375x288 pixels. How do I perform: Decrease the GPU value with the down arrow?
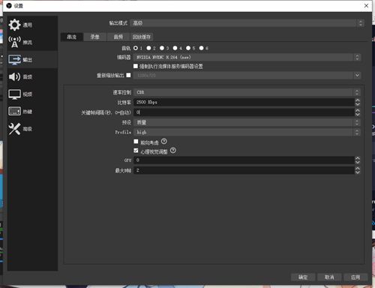[358, 162]
